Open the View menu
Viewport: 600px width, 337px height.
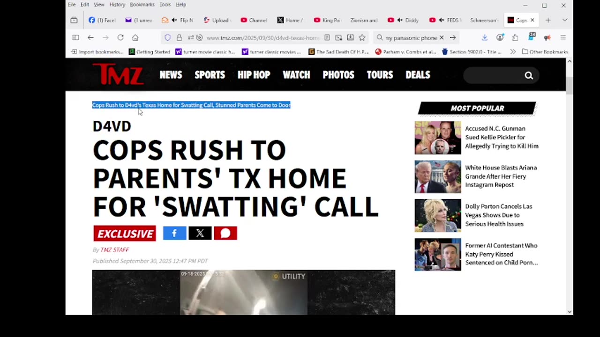tap(99, 5)
